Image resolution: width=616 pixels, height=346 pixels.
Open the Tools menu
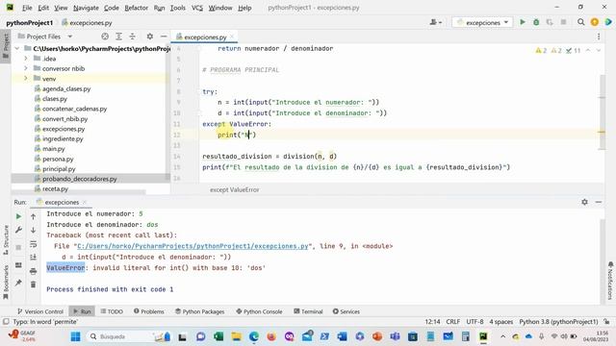coord(177,8)
